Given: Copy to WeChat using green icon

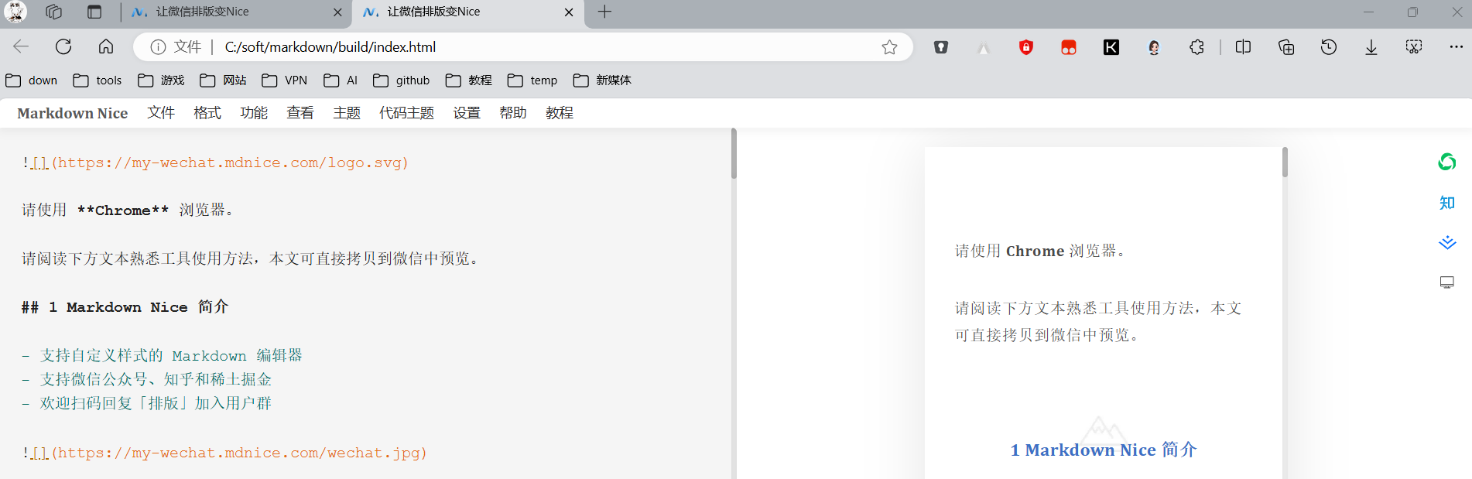Looking at the screenshot, I should (1446, 162).
